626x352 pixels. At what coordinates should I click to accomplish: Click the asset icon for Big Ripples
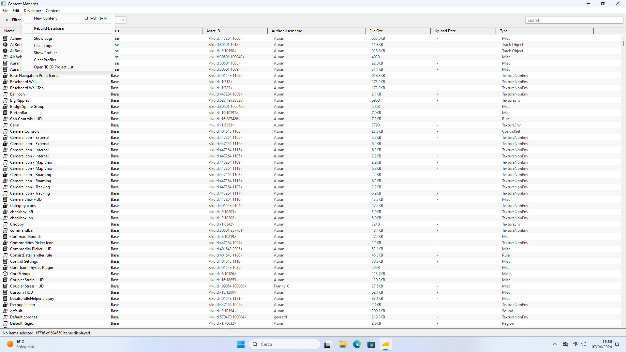(5, 100)
